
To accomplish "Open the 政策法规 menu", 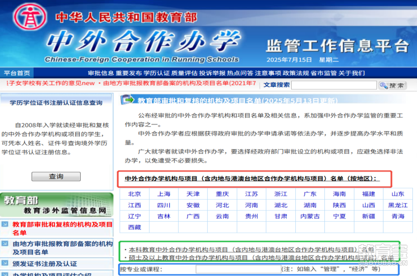I will point(296,73).
